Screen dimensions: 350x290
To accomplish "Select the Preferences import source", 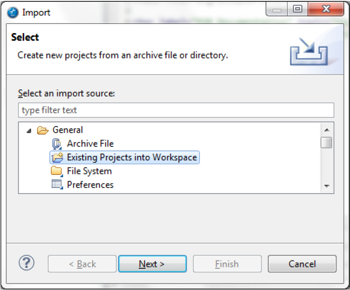I will click(90, 185).
